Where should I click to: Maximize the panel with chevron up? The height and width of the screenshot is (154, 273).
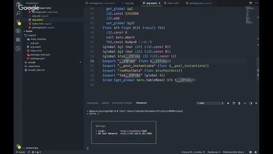[245, 103]
